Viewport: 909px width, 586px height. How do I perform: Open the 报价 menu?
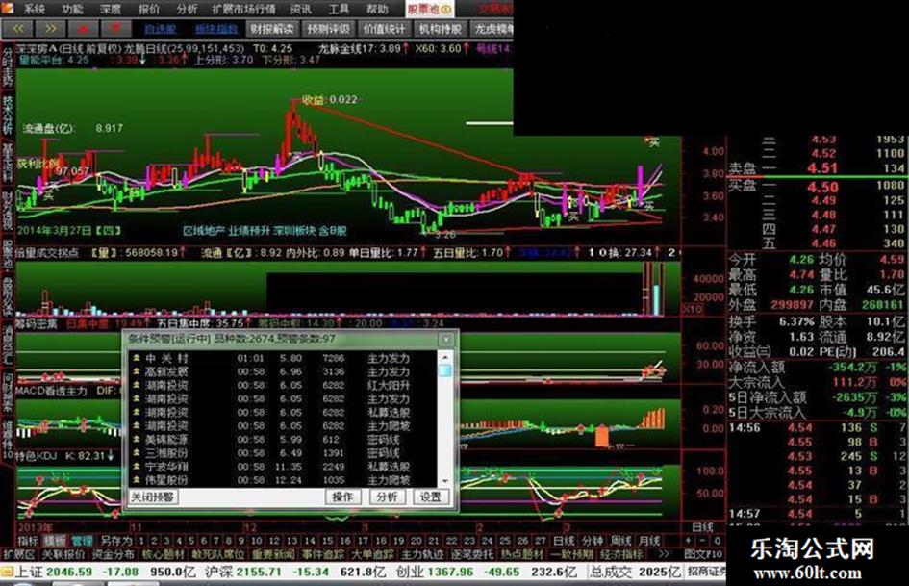tap(149, 9)
